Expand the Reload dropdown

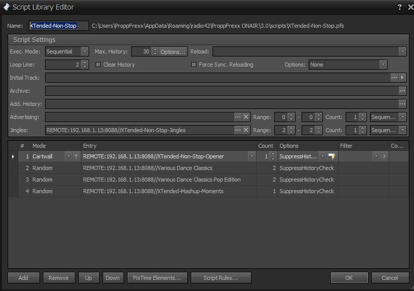[402, 52]
